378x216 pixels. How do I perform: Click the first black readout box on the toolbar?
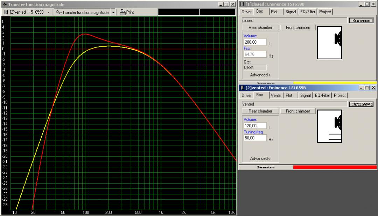pos(178,12)
